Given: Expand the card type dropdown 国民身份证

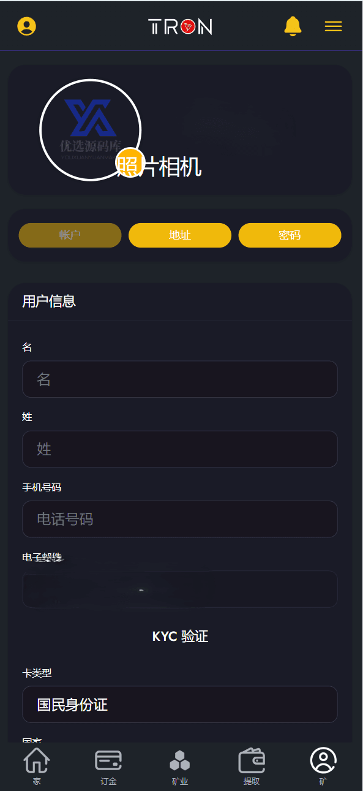Looking at the screenshot, I should point(180,704).
